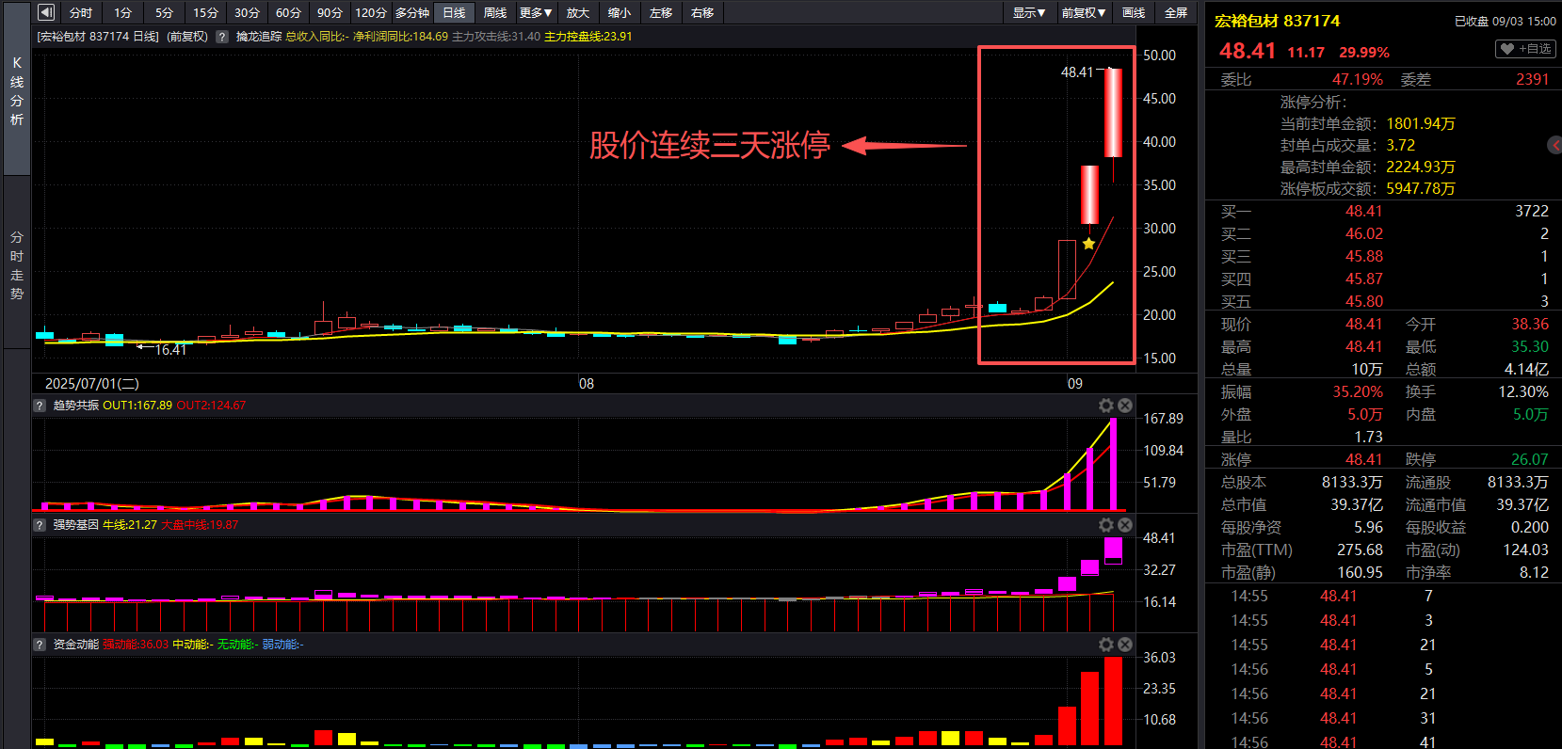The image size is (1562, 749).
Task: Click the 48.41 high label on the chart
Action: [x=1077, y=72]
